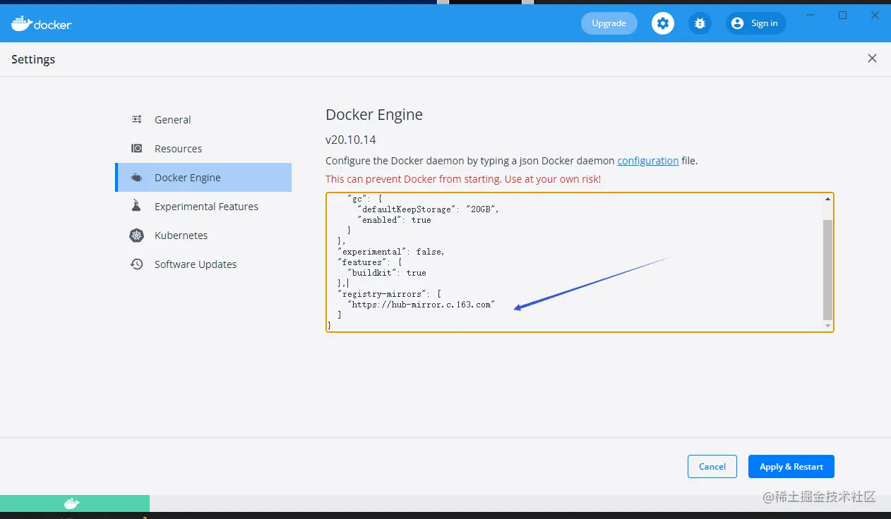The image size is (891, 519).
Task: Click the Docker Engine whale icon
Action: click(137, 178)
